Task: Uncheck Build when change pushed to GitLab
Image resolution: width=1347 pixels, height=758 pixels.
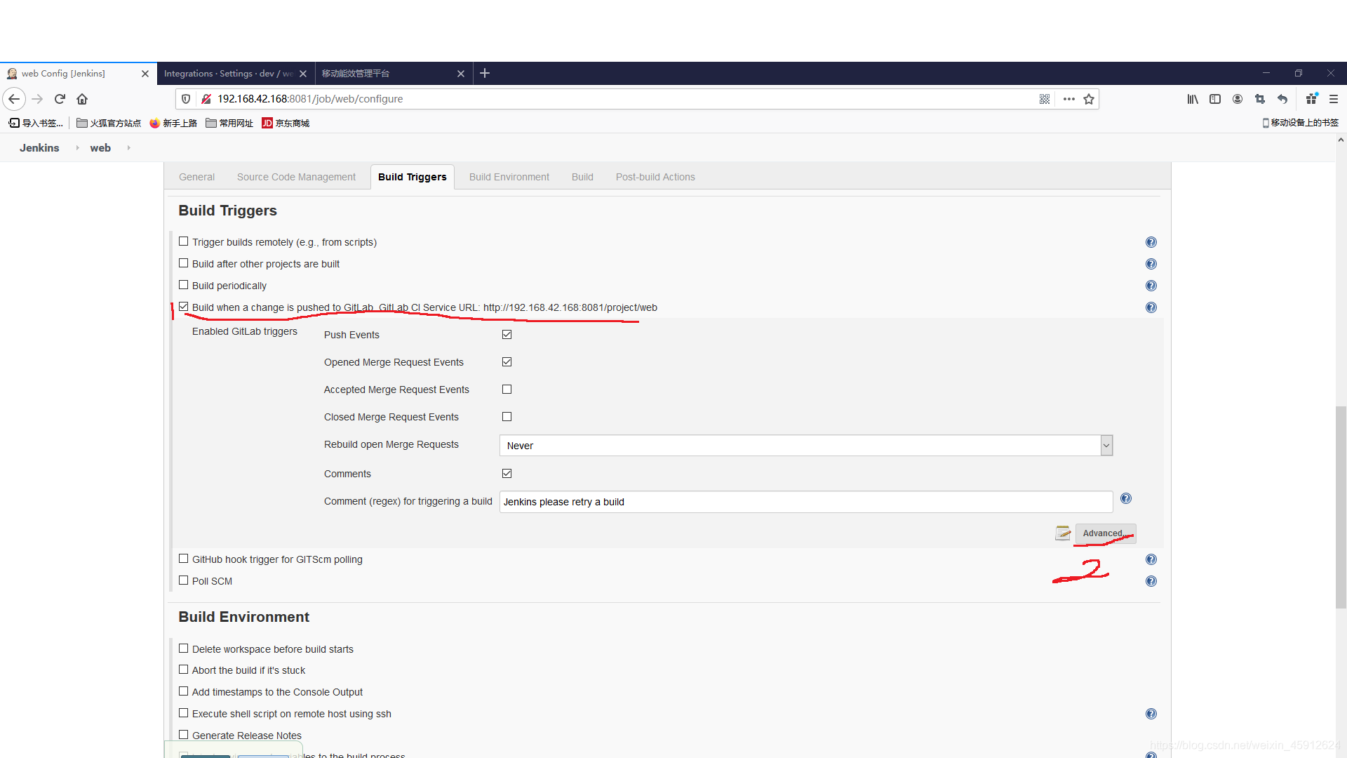Action: point(184,307)
